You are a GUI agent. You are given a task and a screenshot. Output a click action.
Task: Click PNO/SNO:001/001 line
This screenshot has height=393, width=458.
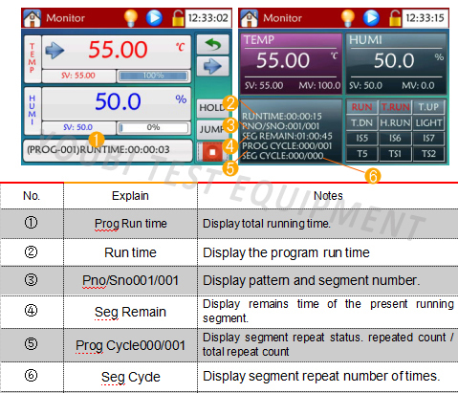point(280,126)
